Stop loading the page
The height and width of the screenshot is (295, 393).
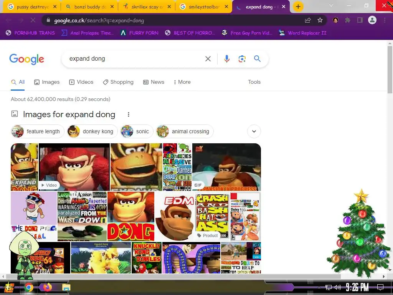pyautogui.click(x=33, y=20)
